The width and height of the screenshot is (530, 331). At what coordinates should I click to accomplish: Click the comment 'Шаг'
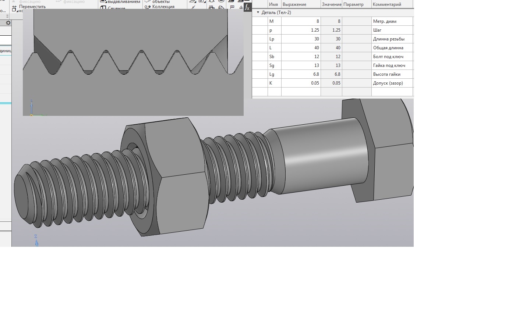point(377,30)
